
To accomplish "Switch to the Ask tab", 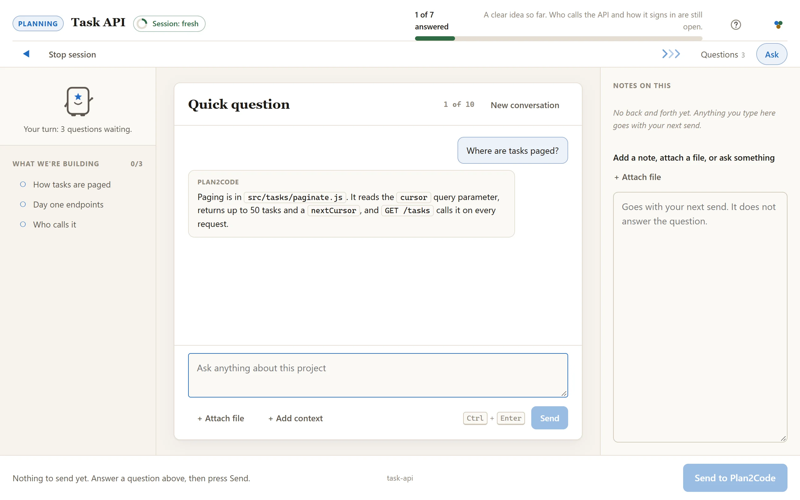I will coord(772,54).
